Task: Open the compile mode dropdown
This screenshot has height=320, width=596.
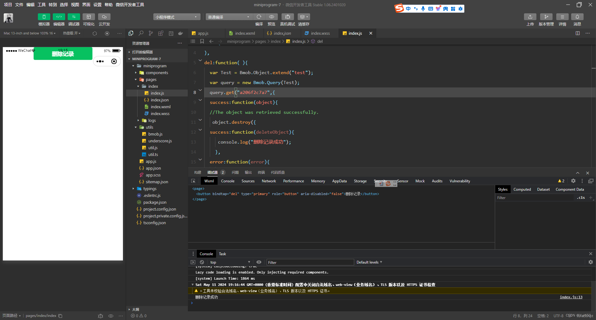Action: click(x=229, y=17)
